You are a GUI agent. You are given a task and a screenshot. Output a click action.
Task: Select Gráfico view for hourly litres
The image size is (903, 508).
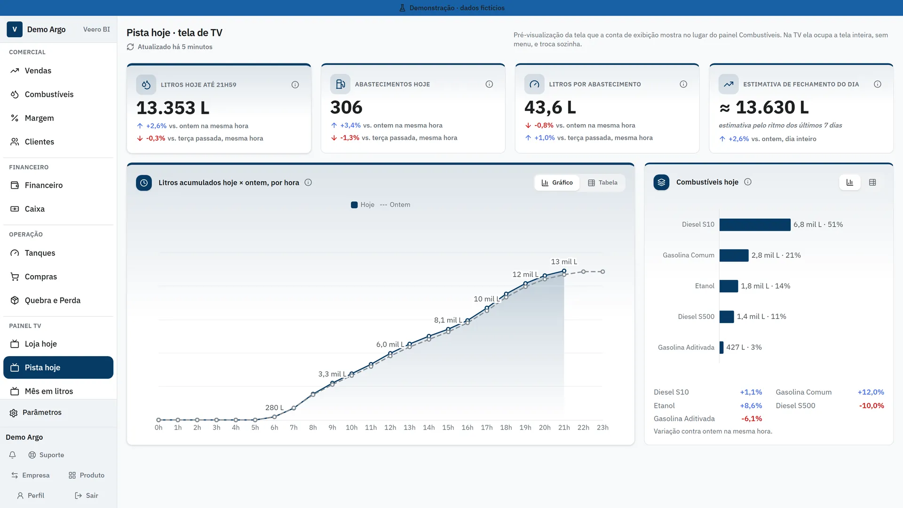tap(557, 183)
